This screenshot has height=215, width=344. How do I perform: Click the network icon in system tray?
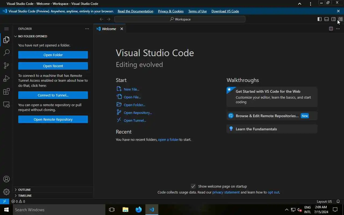[x=293, y=210]
